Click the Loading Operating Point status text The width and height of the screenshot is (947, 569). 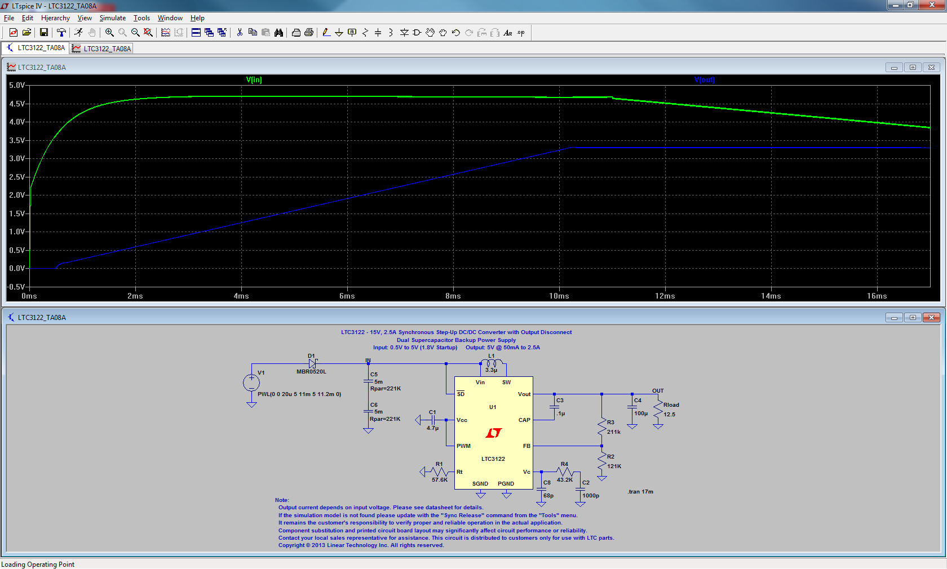tap(38, 564)
